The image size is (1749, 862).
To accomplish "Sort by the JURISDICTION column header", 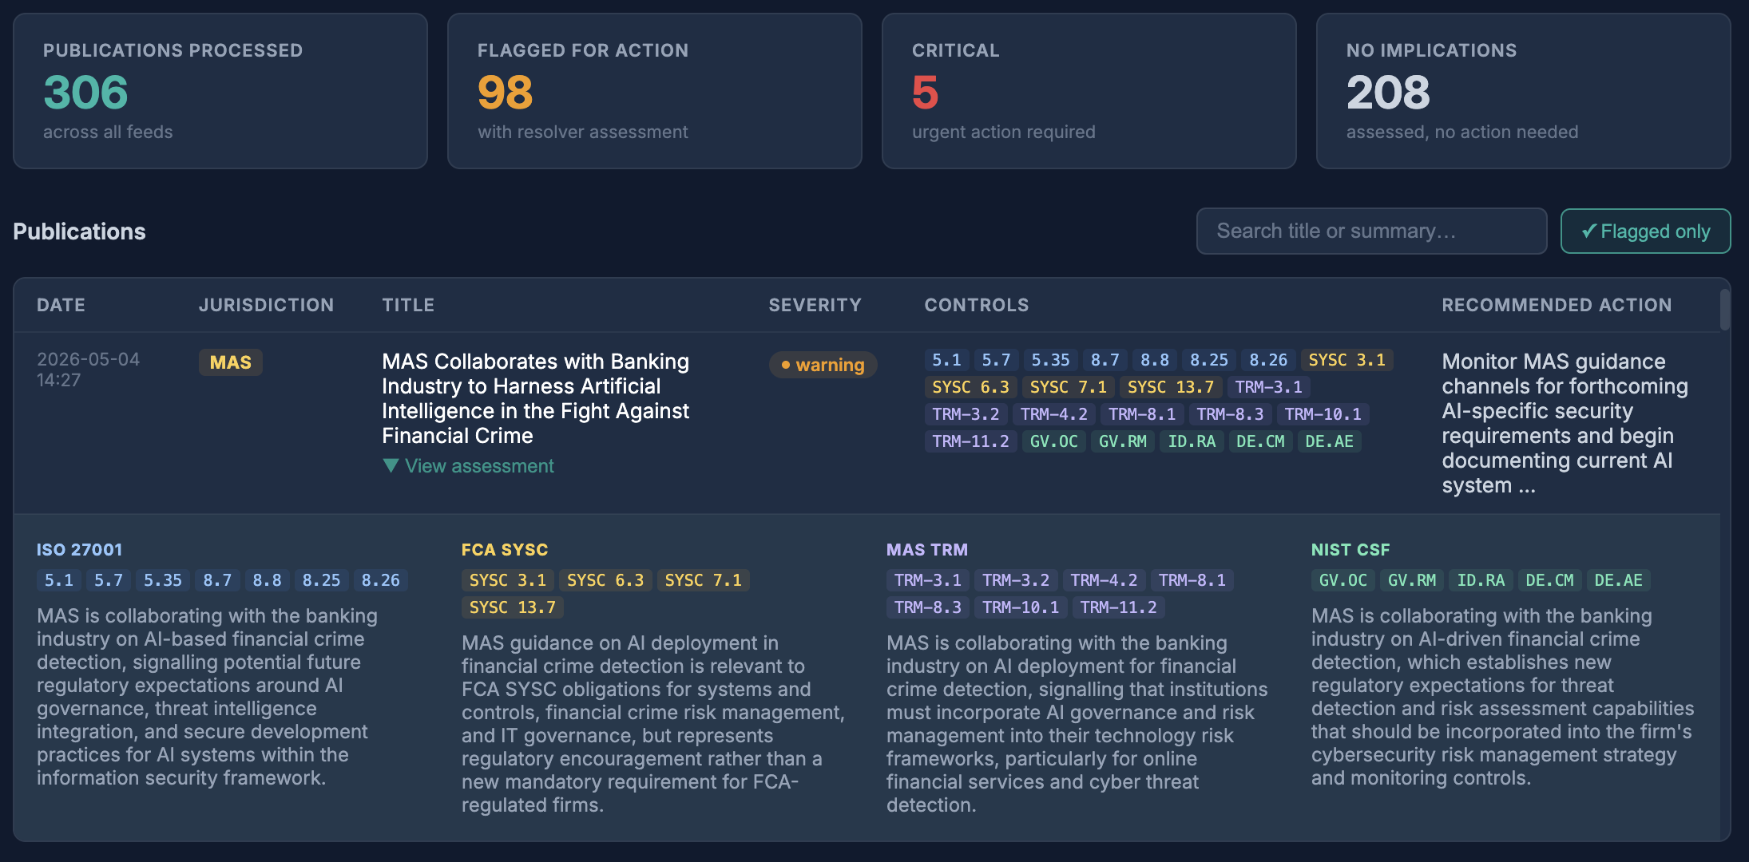I will coord(266,305).
